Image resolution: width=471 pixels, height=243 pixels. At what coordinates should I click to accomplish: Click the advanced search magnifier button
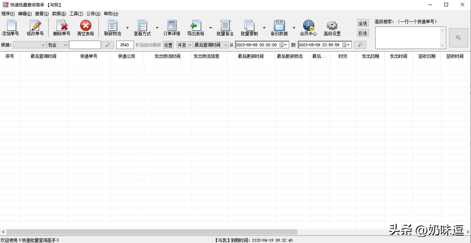coord(458,38)
